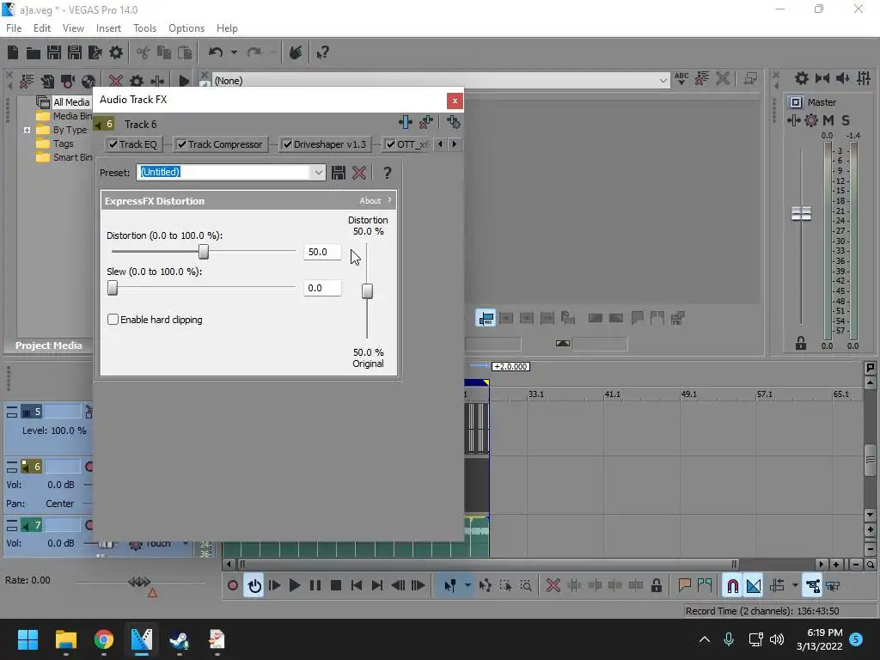880x660 pixels.
Task: Click the Slew slider handle
Action: (113, 288)
